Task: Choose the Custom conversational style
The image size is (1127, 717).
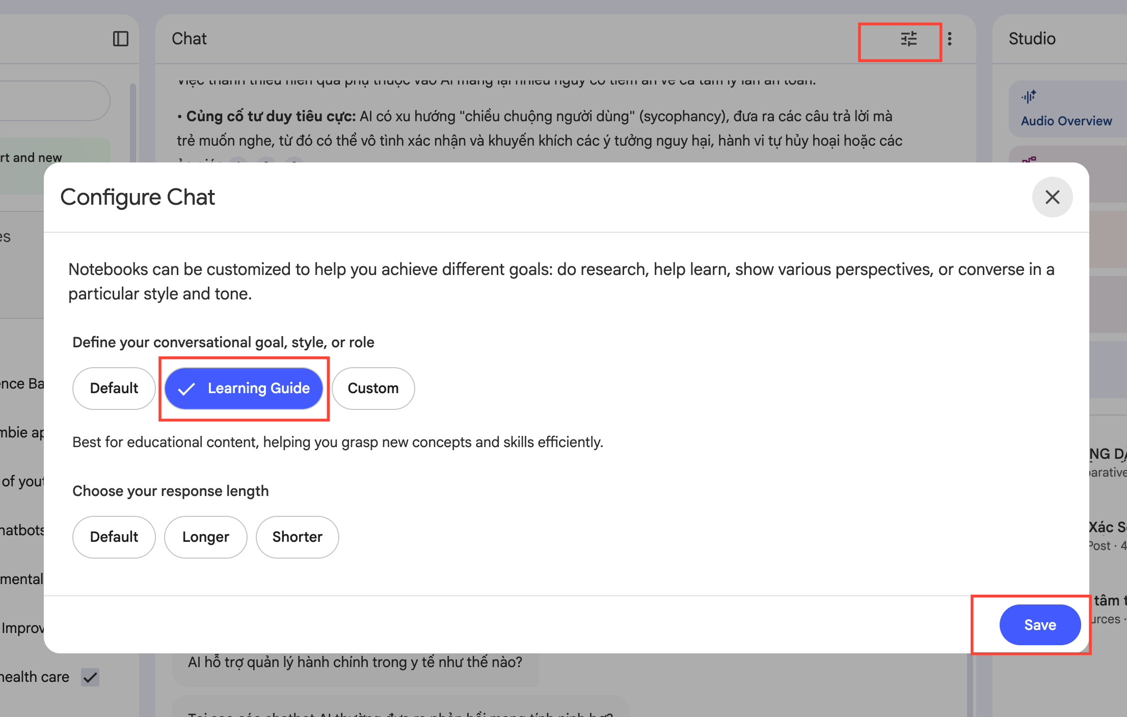Action: [x=373, y=389]
